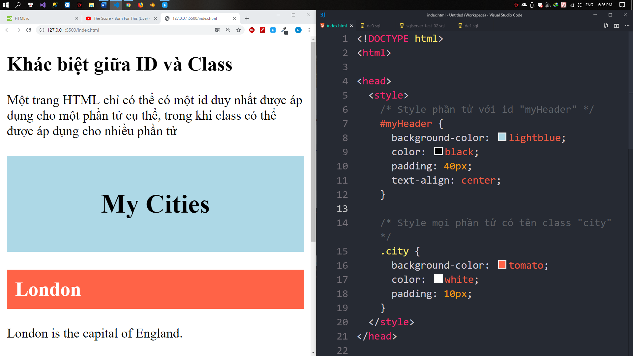This screenshot has height=356, width=633.
Task: Open the Chrome profile N avatar
Action: coord(298,30)
